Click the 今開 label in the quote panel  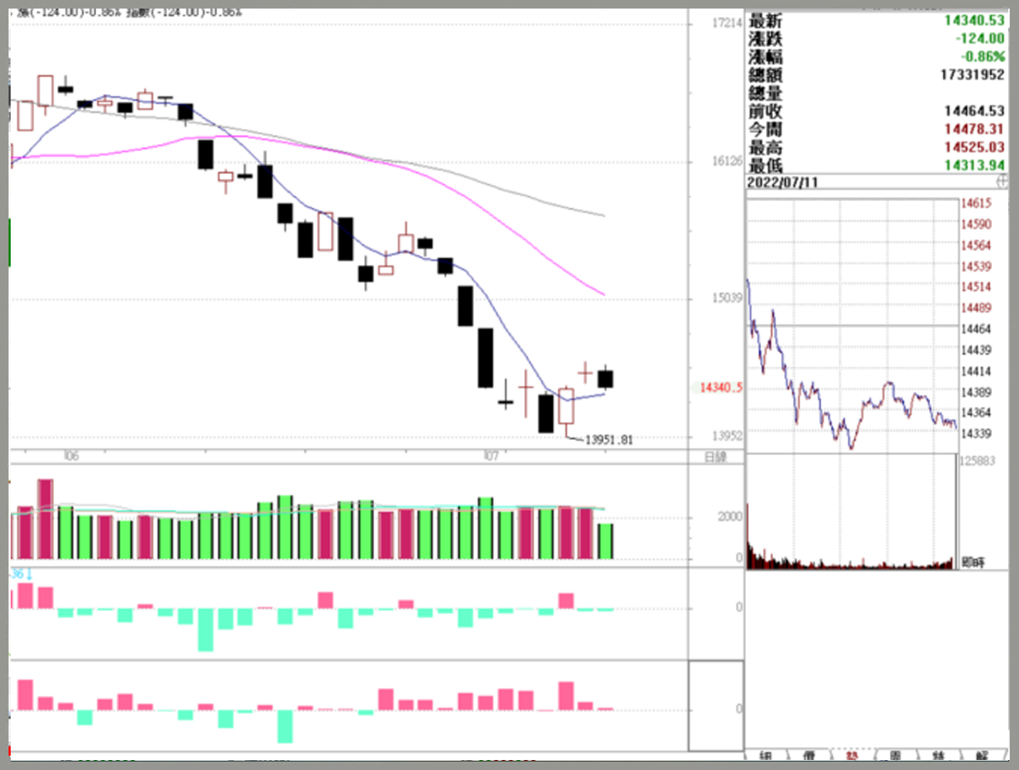765,129
